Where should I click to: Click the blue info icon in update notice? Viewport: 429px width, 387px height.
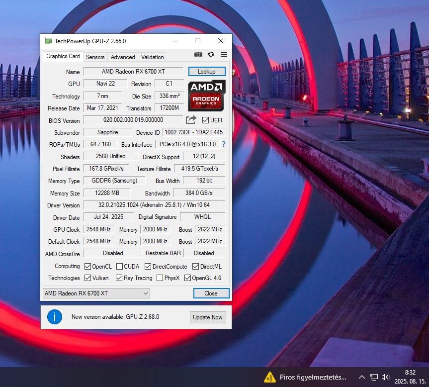(55, 317)
